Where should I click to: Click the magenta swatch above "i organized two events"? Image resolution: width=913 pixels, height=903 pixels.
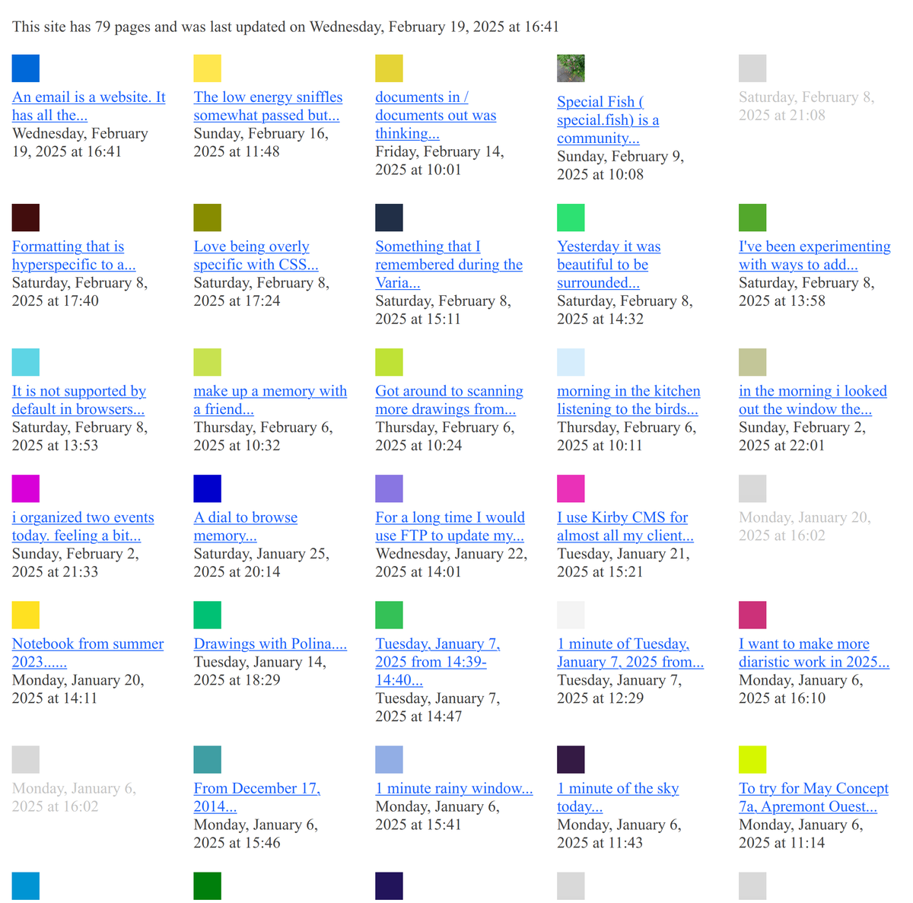pos(26,488)
